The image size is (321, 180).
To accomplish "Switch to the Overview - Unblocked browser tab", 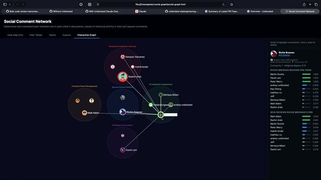I will (260, 11).
